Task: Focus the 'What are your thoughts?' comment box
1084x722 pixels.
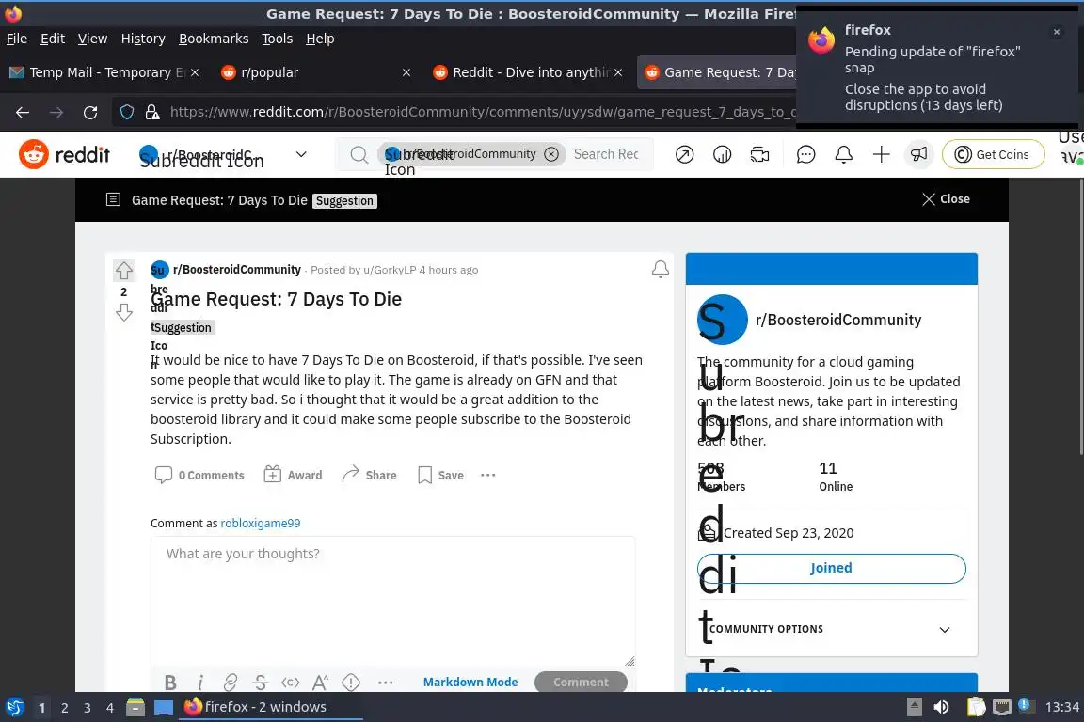Action: click(392, 601)
